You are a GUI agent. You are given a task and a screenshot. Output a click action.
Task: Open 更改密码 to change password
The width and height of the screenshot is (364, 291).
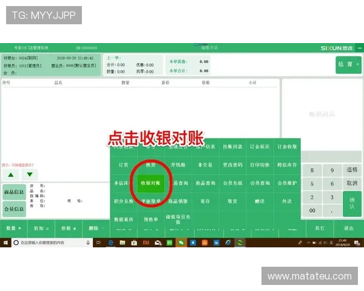[232, 165]
